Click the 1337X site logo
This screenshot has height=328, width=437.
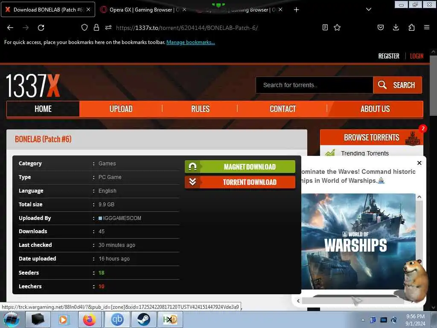coord(33,85)
